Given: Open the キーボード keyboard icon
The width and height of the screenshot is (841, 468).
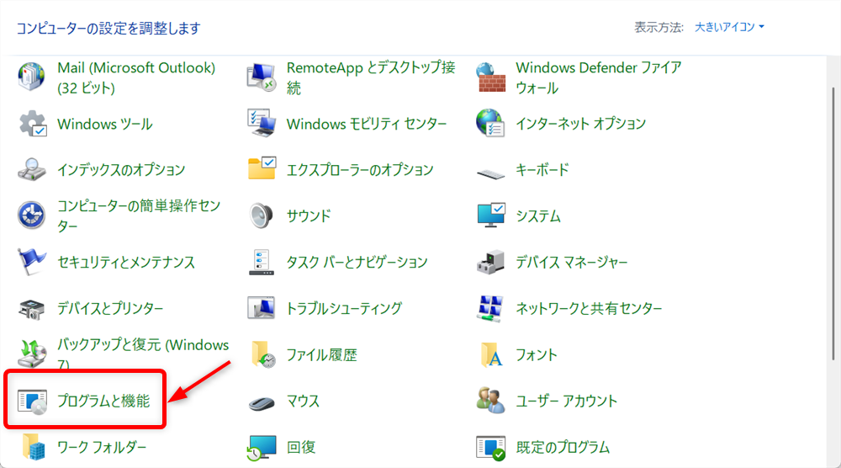Looking at the screenshot, I should tap(491, 173).
